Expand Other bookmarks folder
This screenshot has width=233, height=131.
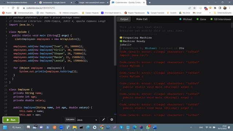click(222, 13)
